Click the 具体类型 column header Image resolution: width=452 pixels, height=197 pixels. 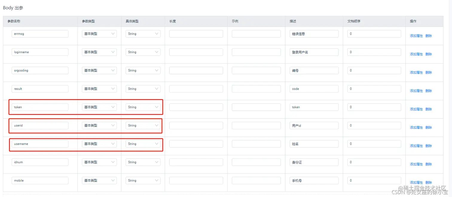click(132, 21)
